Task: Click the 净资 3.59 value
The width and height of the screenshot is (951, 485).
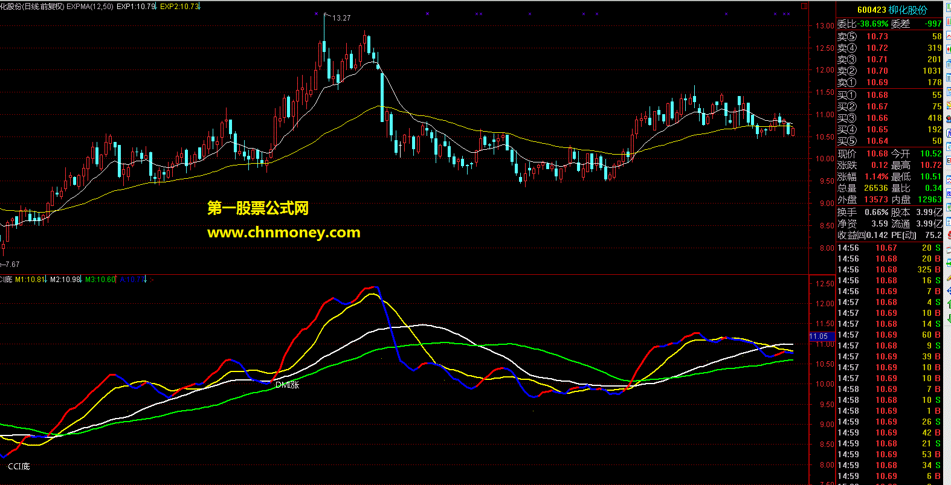Action: coord(880,223)
